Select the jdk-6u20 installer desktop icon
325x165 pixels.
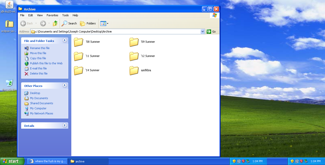[9, 5]
